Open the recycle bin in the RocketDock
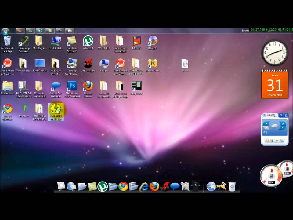 pyautogui.click(x=232, y=186)
